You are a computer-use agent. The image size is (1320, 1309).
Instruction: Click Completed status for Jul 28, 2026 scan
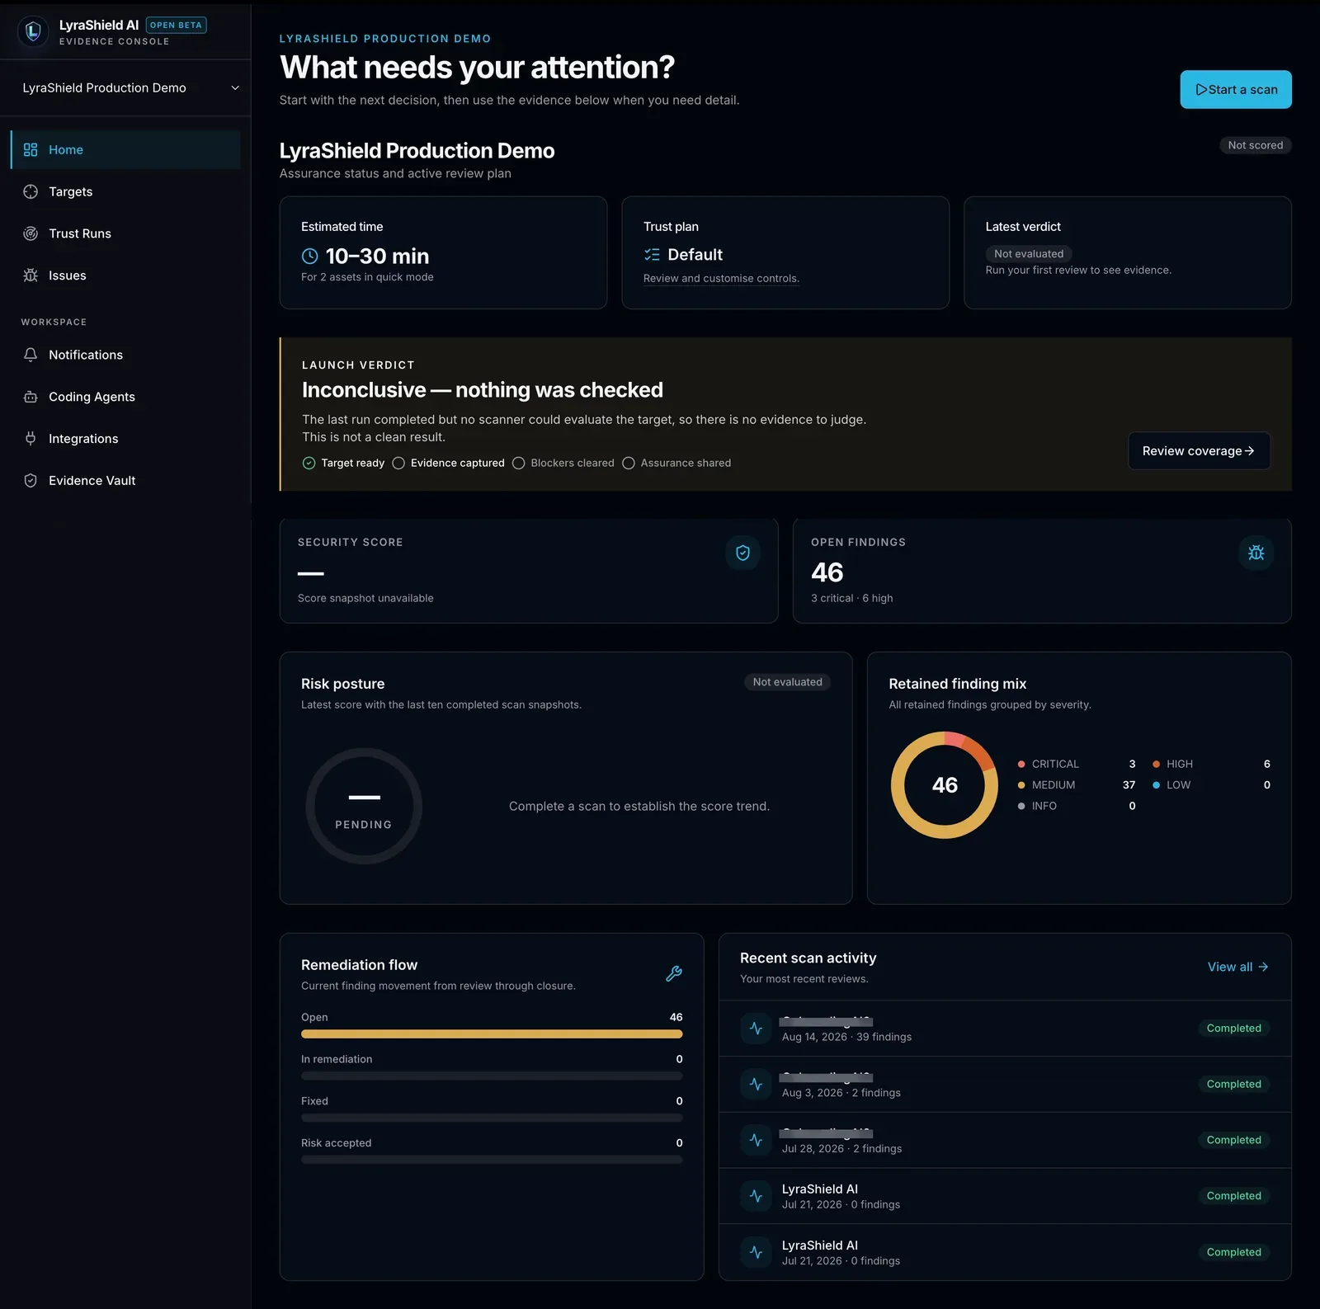[1233, 1140]
